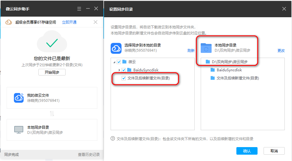Select BaiduSyncdisk in the cloud tree

tap(146, 70)
